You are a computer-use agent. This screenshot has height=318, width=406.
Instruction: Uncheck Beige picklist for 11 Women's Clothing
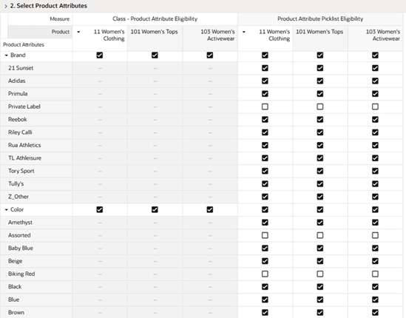265,261
